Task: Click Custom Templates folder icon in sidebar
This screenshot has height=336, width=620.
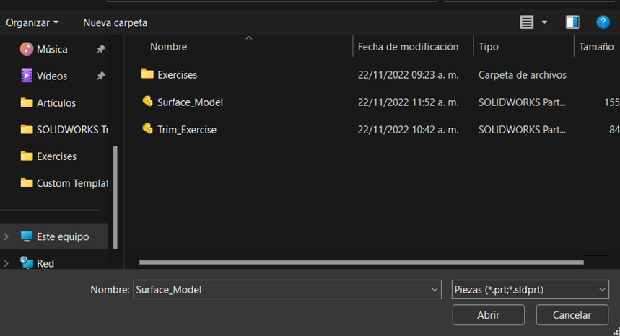Action: 27,183
